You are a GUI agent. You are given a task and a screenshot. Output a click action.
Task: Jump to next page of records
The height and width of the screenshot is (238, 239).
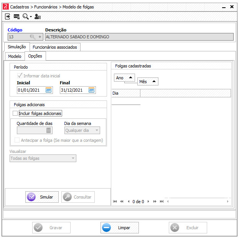(155, 202)
